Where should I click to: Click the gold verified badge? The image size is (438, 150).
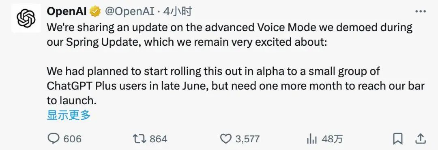point(95,12)
